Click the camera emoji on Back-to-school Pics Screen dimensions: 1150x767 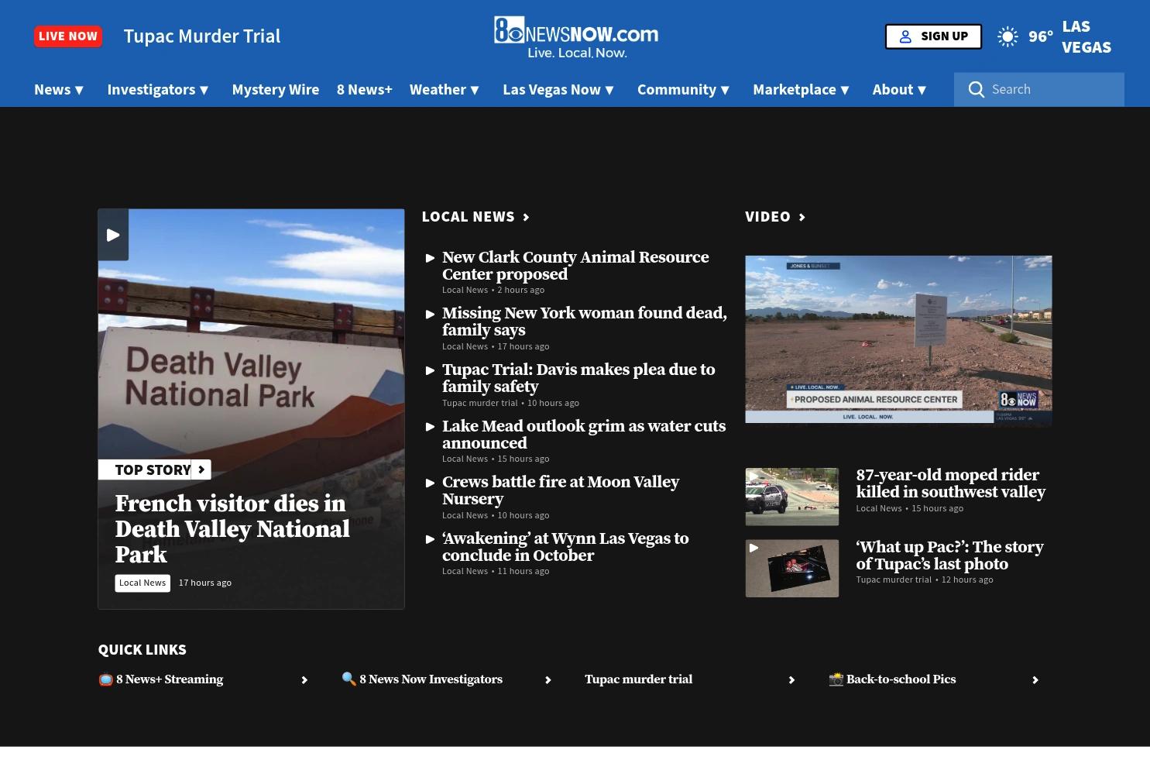click(836, 679)
